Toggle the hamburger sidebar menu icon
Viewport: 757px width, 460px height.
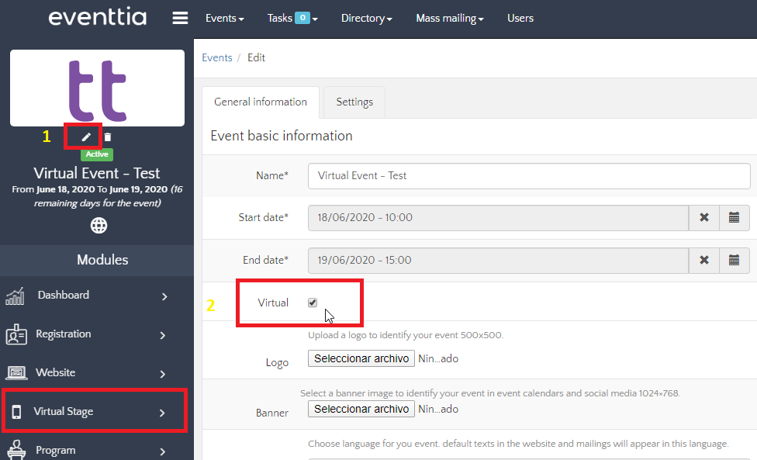pos(180,18)
